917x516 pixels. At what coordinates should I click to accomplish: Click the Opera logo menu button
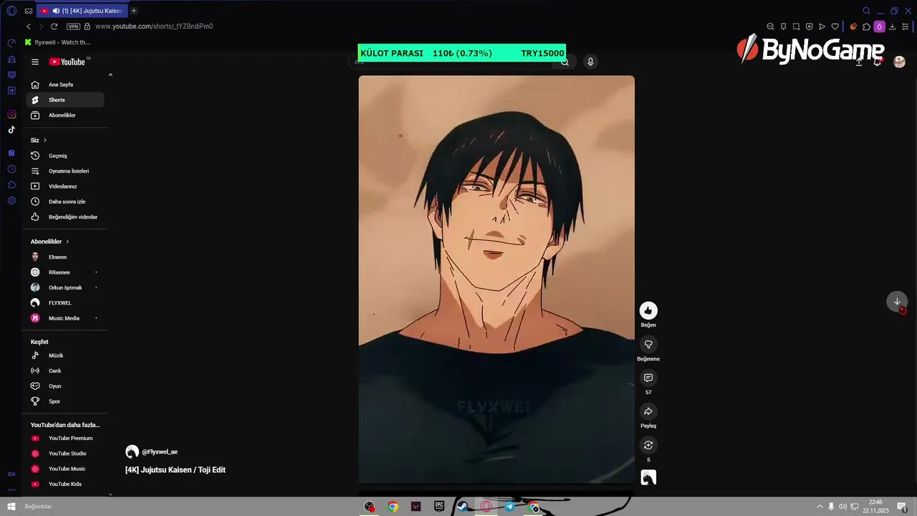click(x=11, y=11)
